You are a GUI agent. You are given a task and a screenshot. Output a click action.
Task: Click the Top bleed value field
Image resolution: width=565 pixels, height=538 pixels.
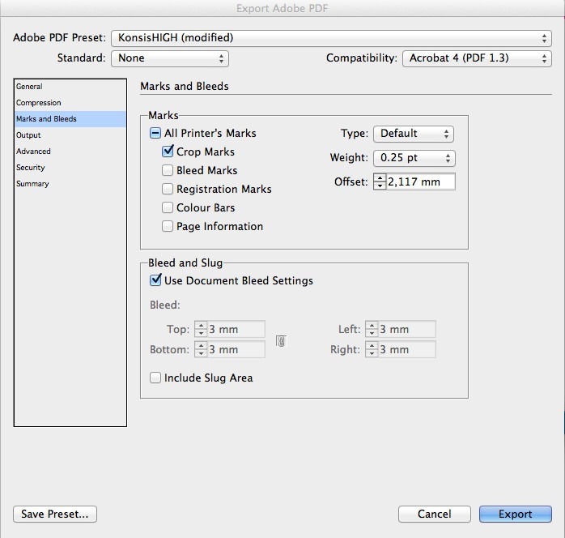tap(236, 329)
